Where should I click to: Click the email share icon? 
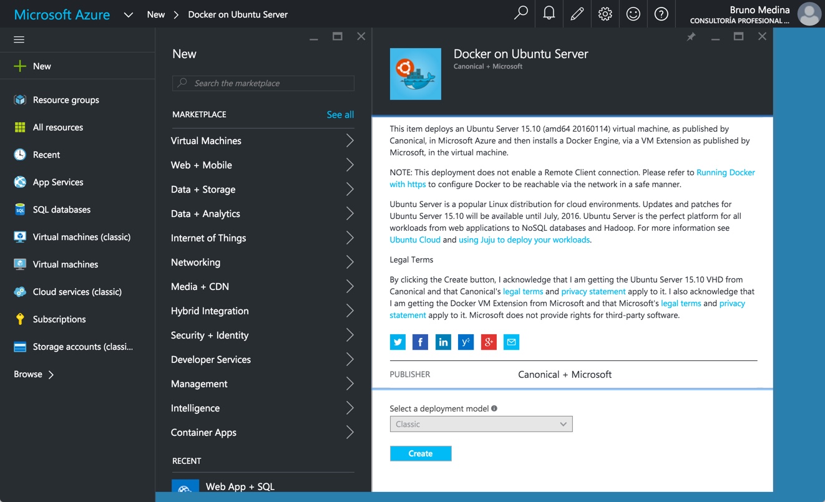[x=511, y=342]
